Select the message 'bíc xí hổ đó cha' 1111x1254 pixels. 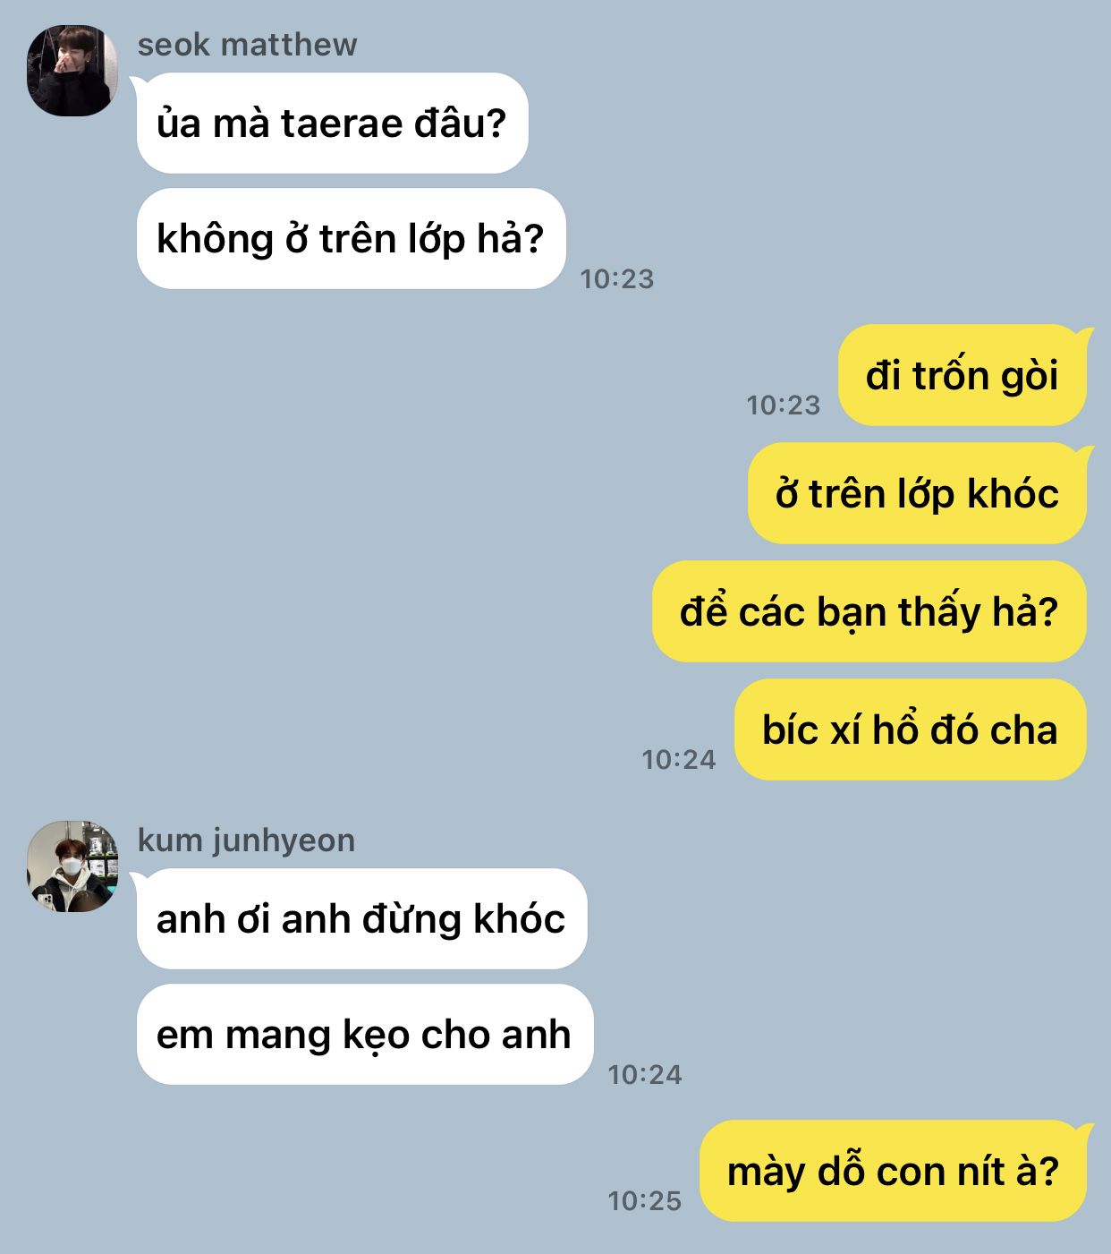[x=911, y=730]
